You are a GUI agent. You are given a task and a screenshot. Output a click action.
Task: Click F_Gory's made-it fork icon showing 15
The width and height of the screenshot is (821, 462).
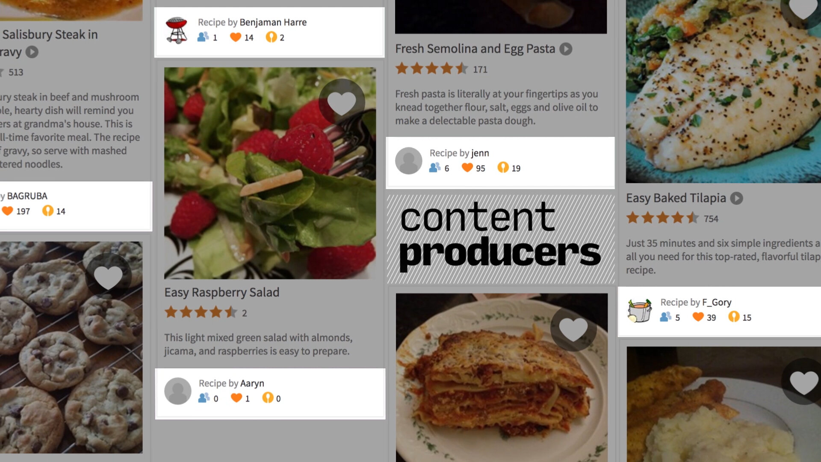pos(734,317)
